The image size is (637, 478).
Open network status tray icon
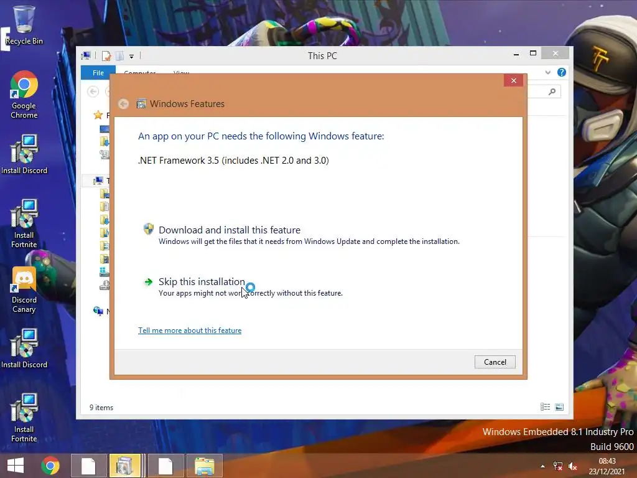pyautogui.click(x=558, y=466)
